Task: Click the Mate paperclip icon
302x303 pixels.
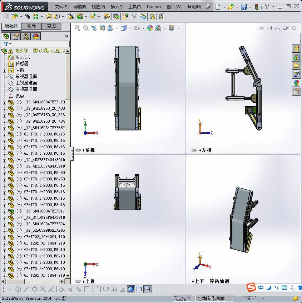Action: 28,17
